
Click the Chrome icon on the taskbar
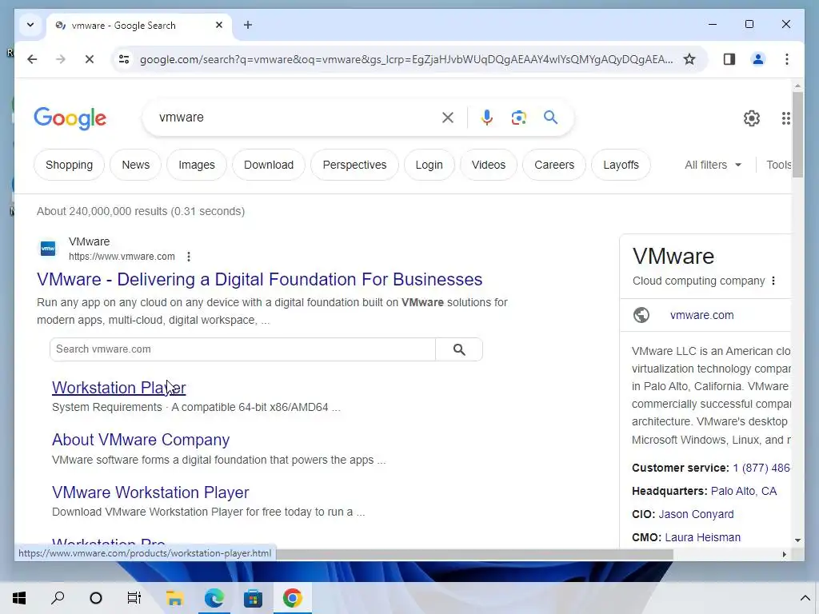pos(292,598)
